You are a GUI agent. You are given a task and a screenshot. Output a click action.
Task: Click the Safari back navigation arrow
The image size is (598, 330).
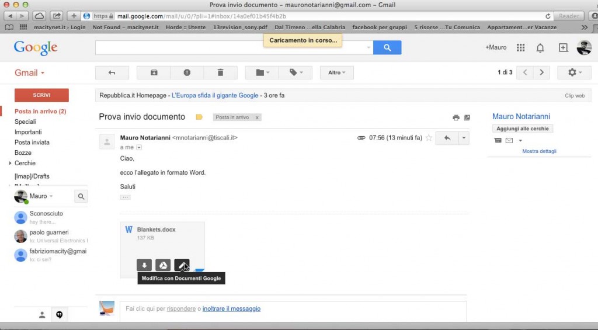pos(11,16)
